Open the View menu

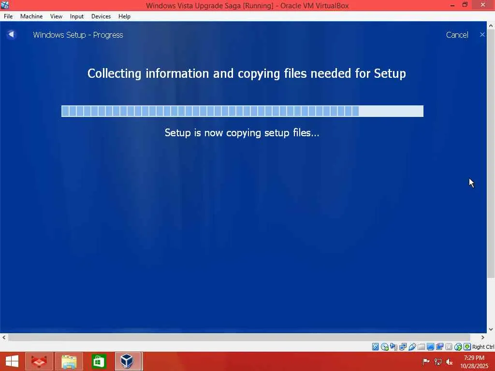[x=56, y=16]
